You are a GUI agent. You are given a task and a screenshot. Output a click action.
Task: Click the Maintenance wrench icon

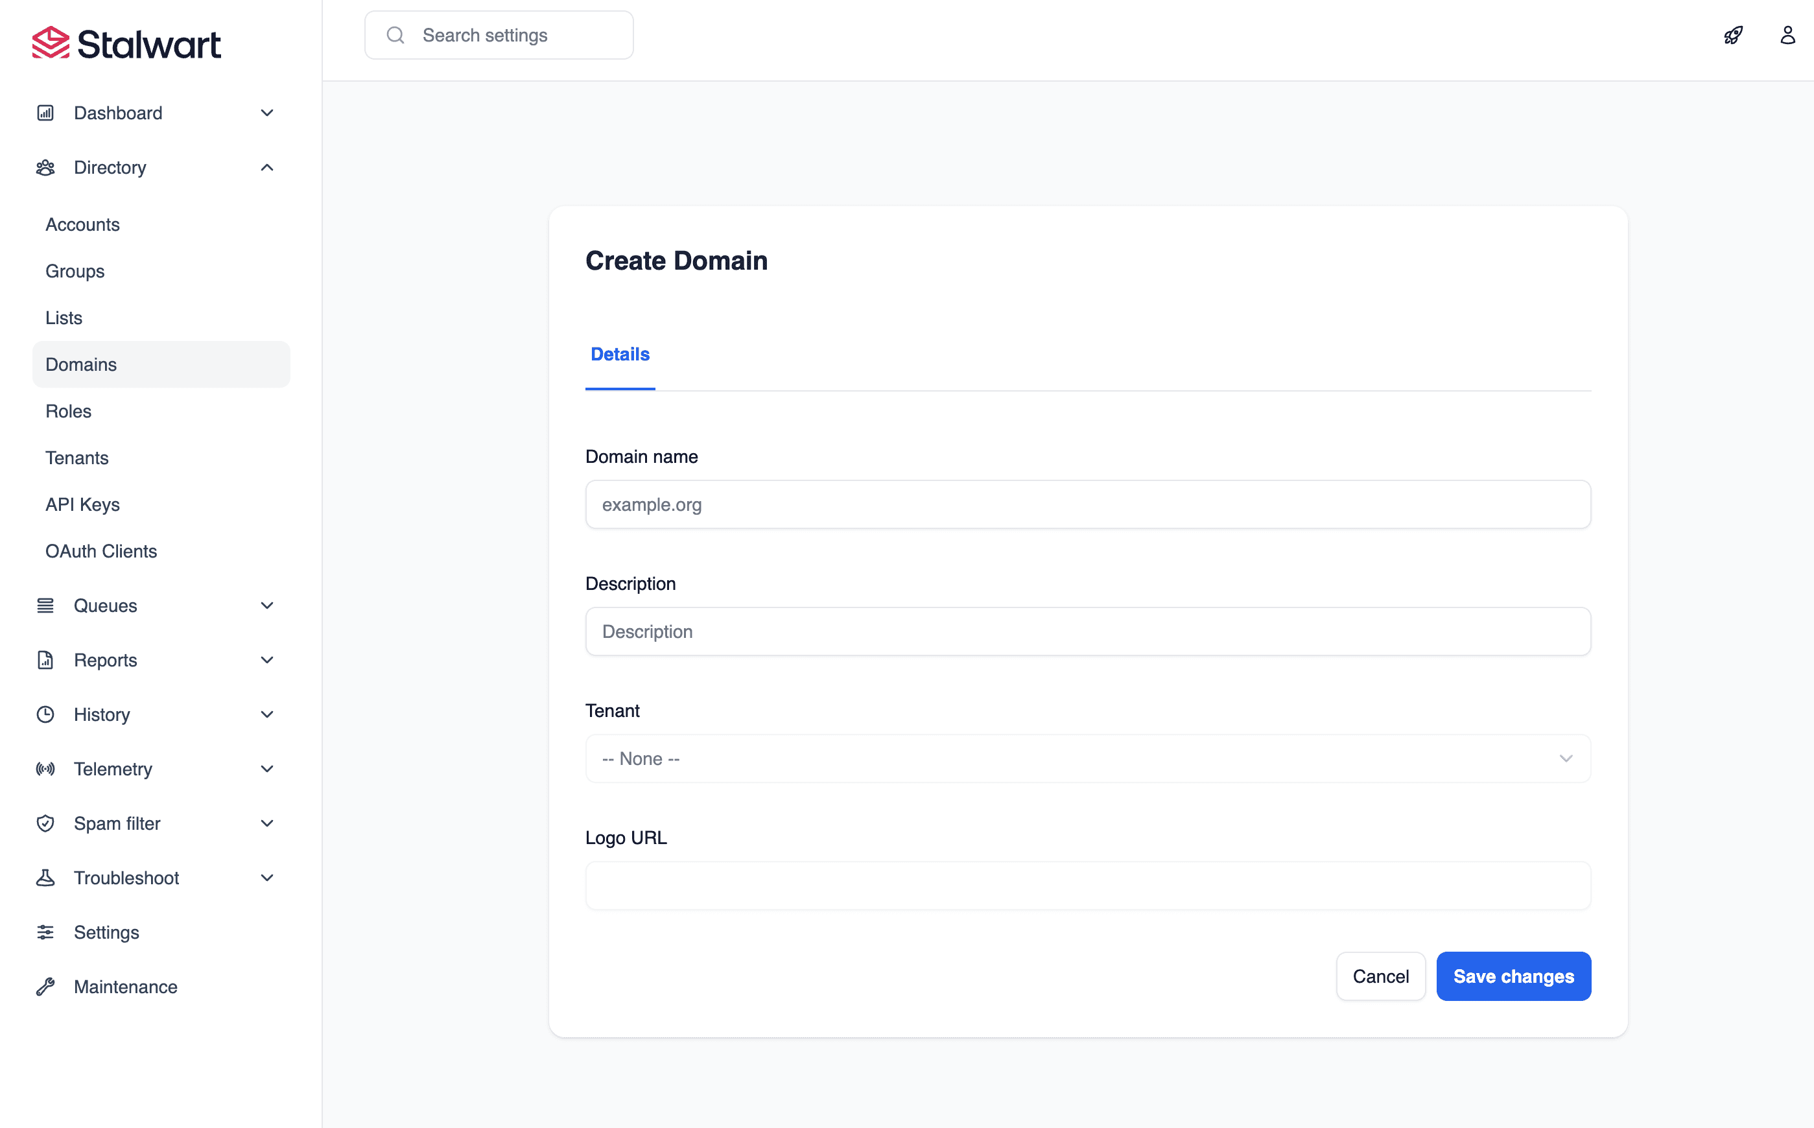coord(45,986)
